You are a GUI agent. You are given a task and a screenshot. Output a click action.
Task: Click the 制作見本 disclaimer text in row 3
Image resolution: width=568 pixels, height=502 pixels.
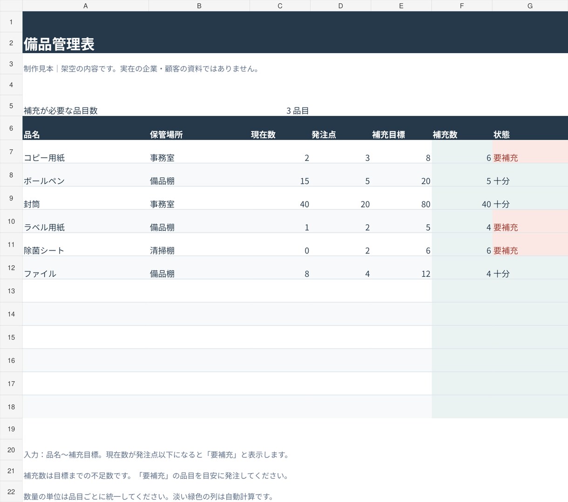click(141, 68)
